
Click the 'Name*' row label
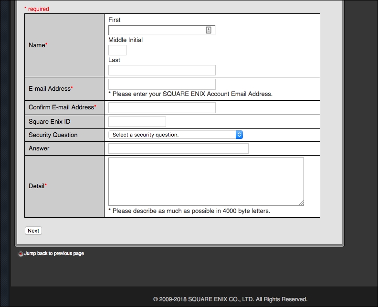(38, 45)
